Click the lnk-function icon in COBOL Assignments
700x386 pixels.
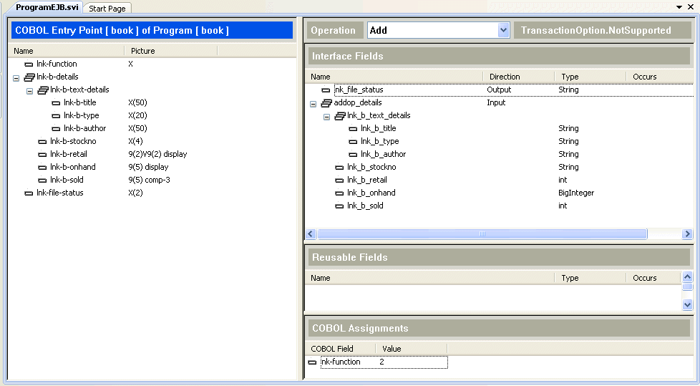(312, 362)
